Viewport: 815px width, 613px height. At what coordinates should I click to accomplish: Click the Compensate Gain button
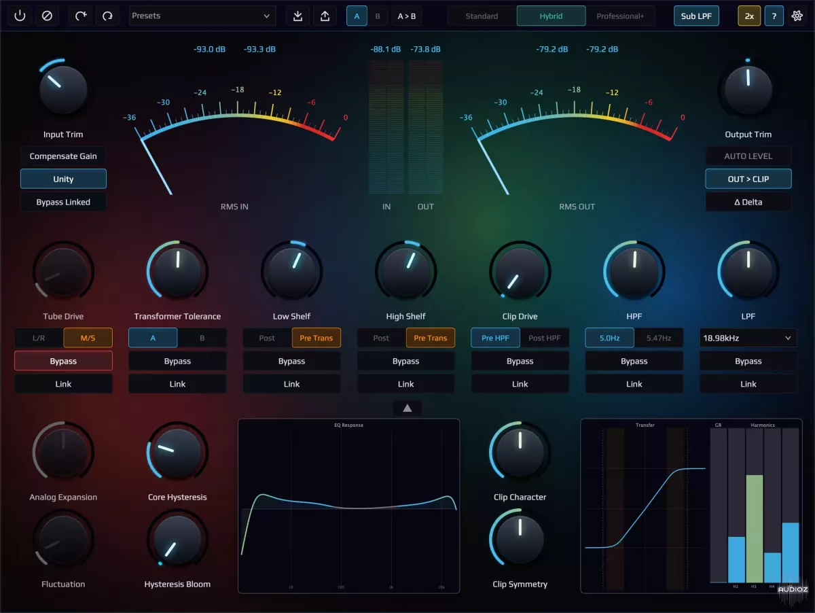point(63,156)
